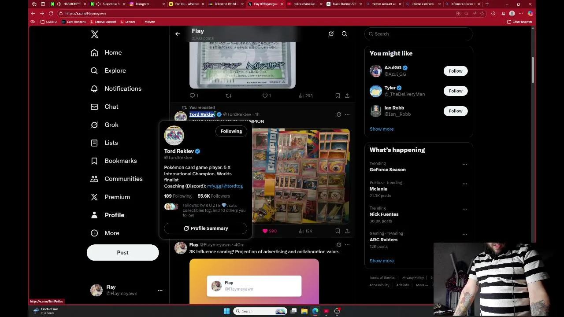
Task: Open more options for GeForce Season trend
Action: pos(464,165)
